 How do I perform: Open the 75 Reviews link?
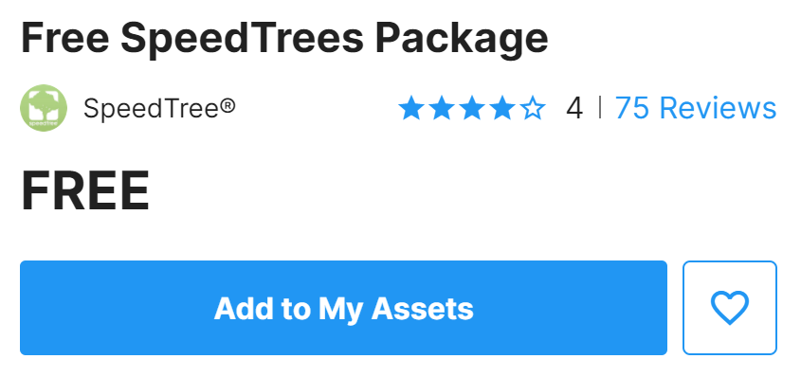tap(696, 108)
